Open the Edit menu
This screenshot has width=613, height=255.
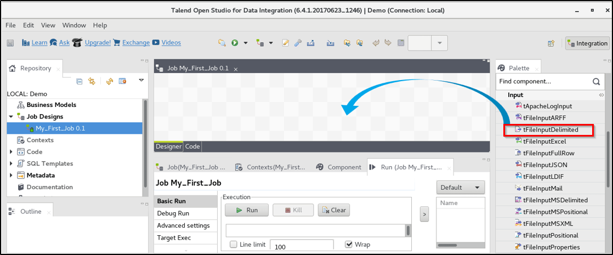point(29,25)
